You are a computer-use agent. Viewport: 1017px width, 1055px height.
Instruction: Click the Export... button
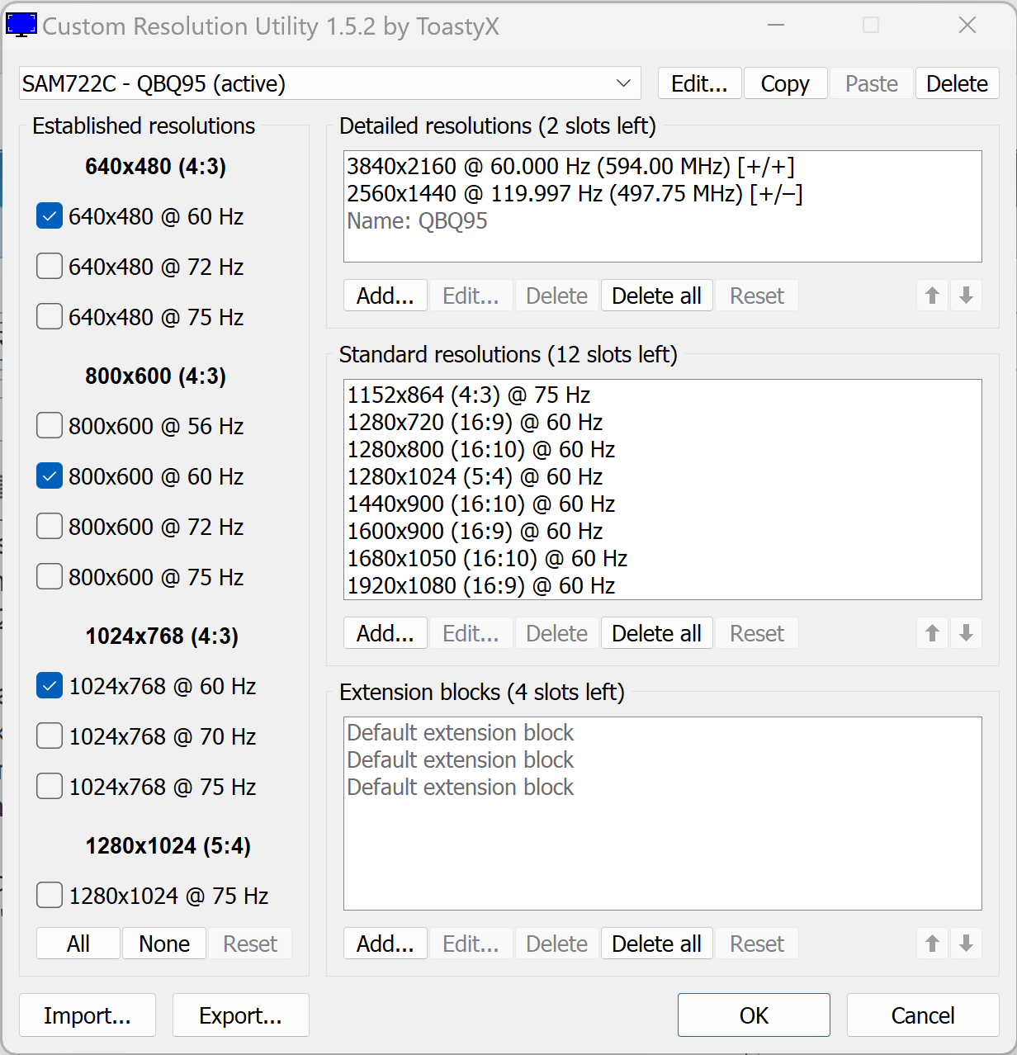(x=240, y=1015)
